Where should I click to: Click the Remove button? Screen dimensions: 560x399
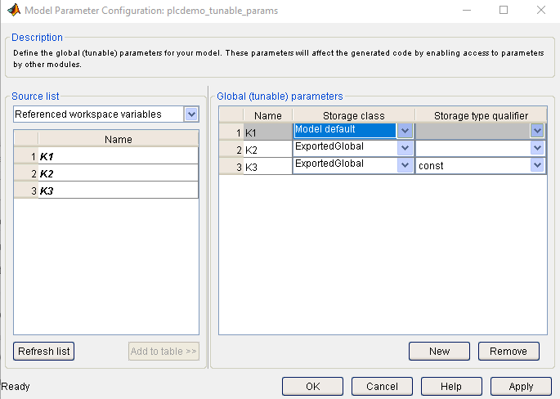pos(508,352)
